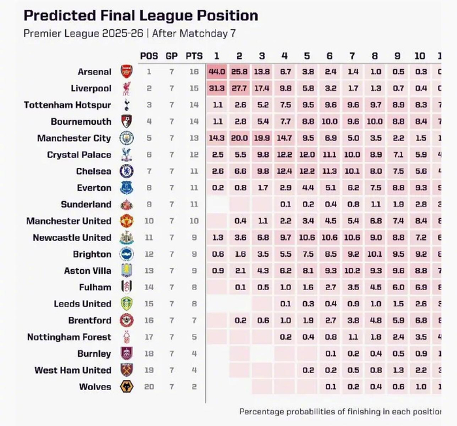The height and width of the screenshot is (426, 457).
Task: Click the Arsenal club crest
Action: pos(126,72)
